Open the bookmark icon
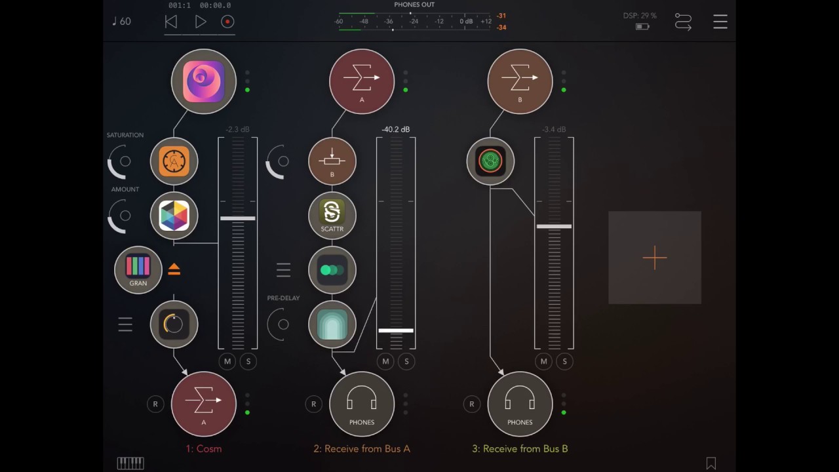 click(x=711, y=463)
